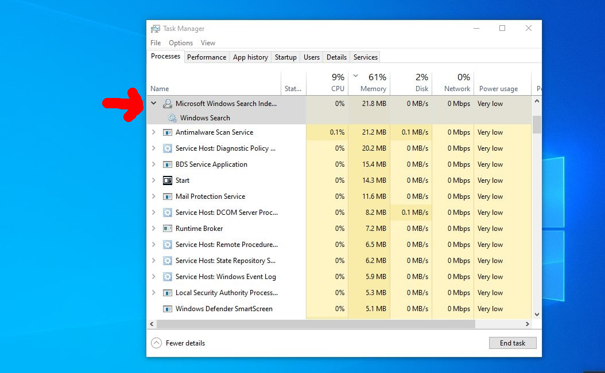Open the Options menu
This screenshot has width=605, height=373.
click(x=181, y=43)
